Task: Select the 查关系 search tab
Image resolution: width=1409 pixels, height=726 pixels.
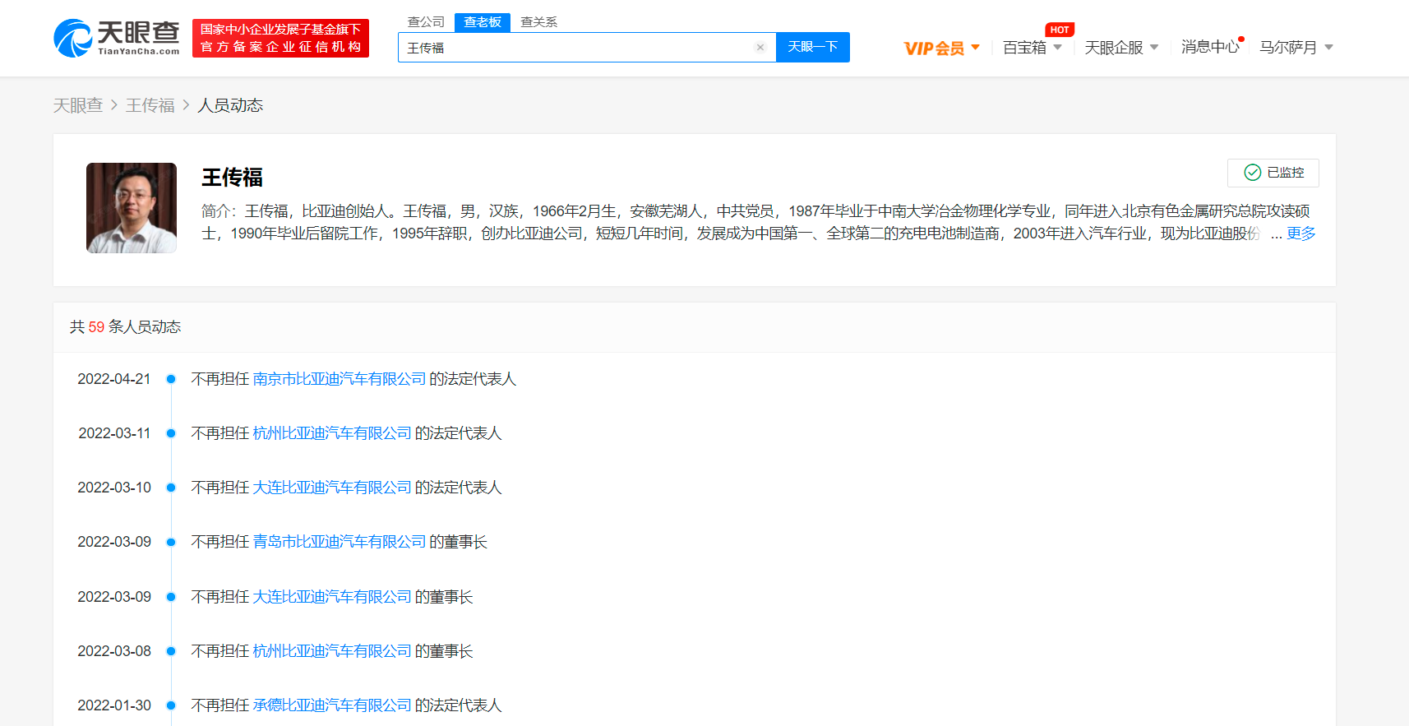Action: [x=538, y=22]
